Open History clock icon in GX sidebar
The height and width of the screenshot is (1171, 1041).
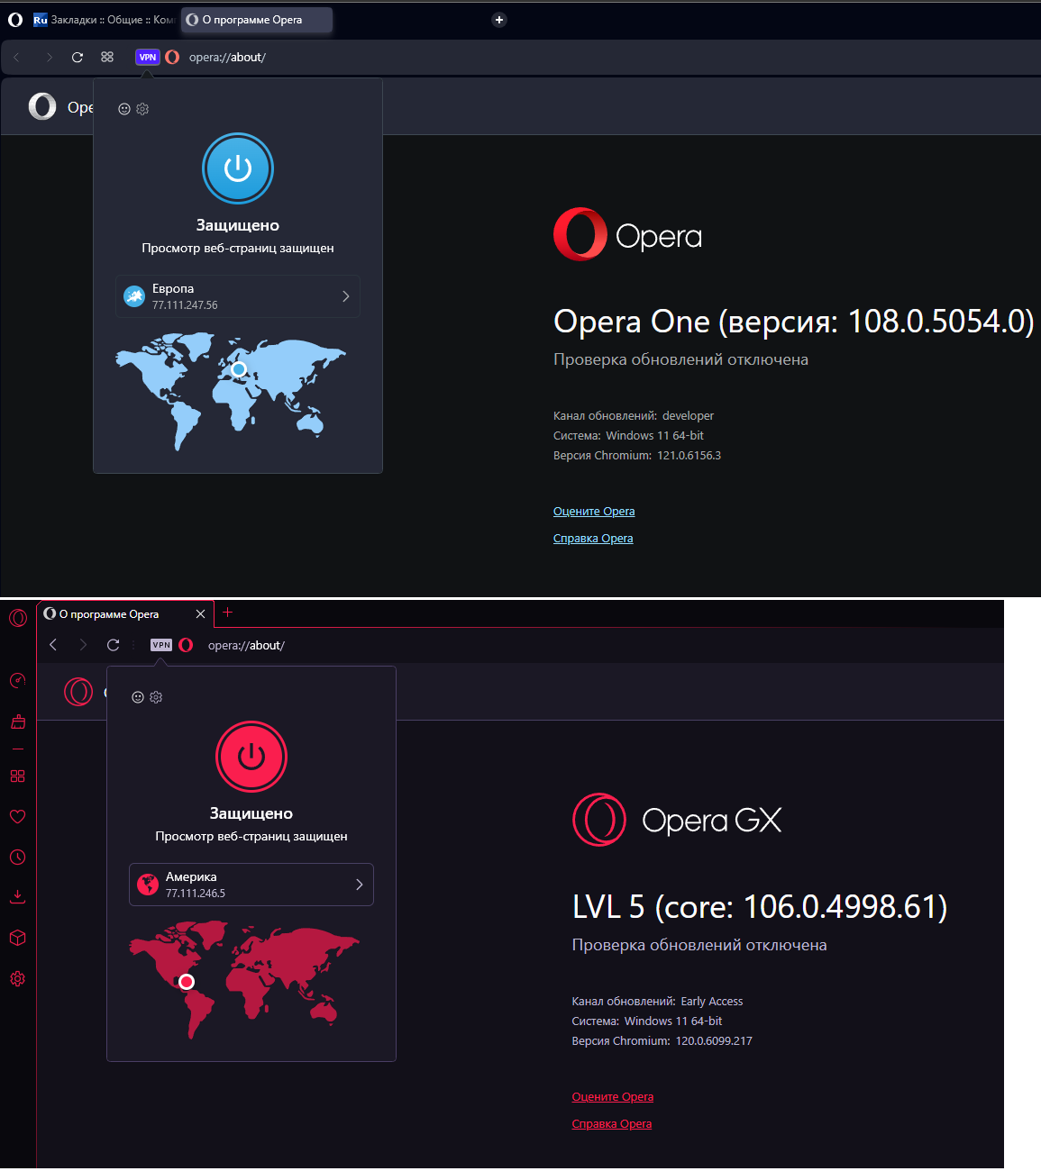coord(17,857)
